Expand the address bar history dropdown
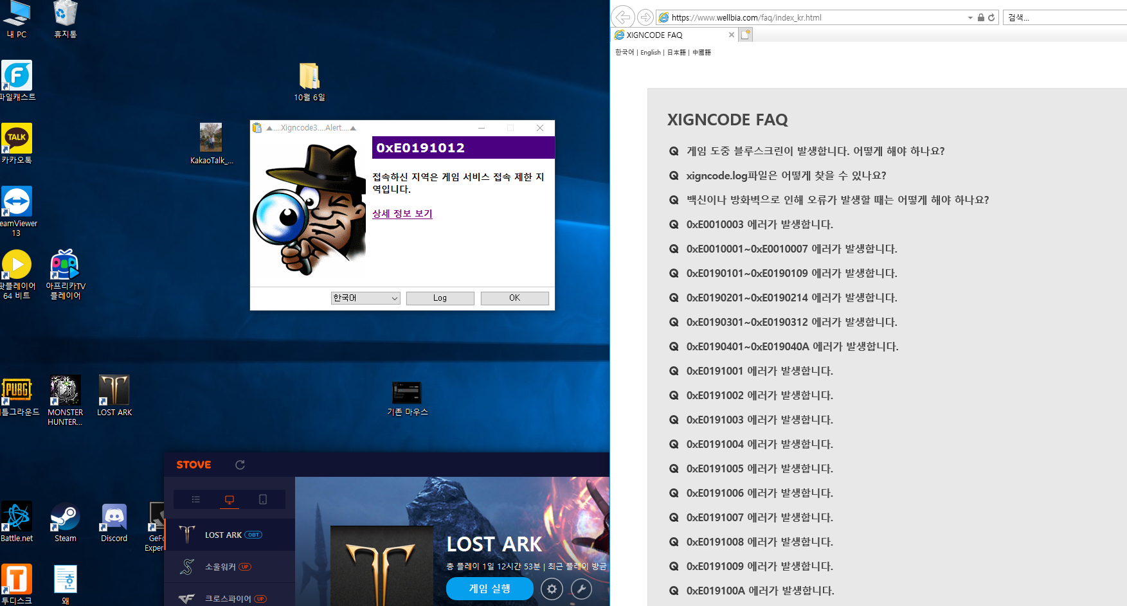1127x606 pixels. click(x=970, y=18)
